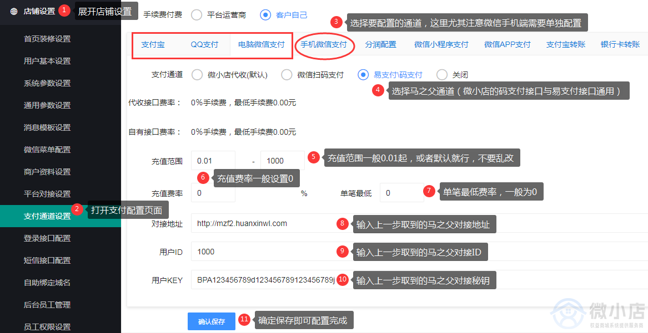Select 微信菜单配置 in sidebar
648x333 pixels.
[47, 150]
